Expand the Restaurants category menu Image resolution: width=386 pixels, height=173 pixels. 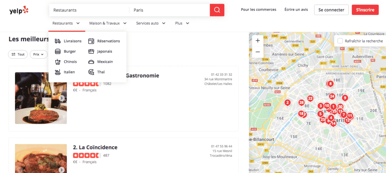(x=66, y=23)
